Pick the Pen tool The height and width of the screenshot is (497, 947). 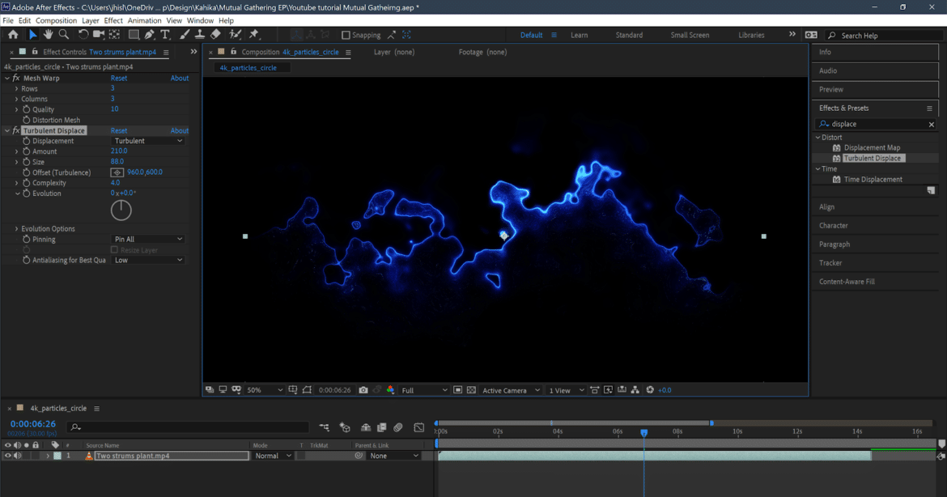(150, 35)
